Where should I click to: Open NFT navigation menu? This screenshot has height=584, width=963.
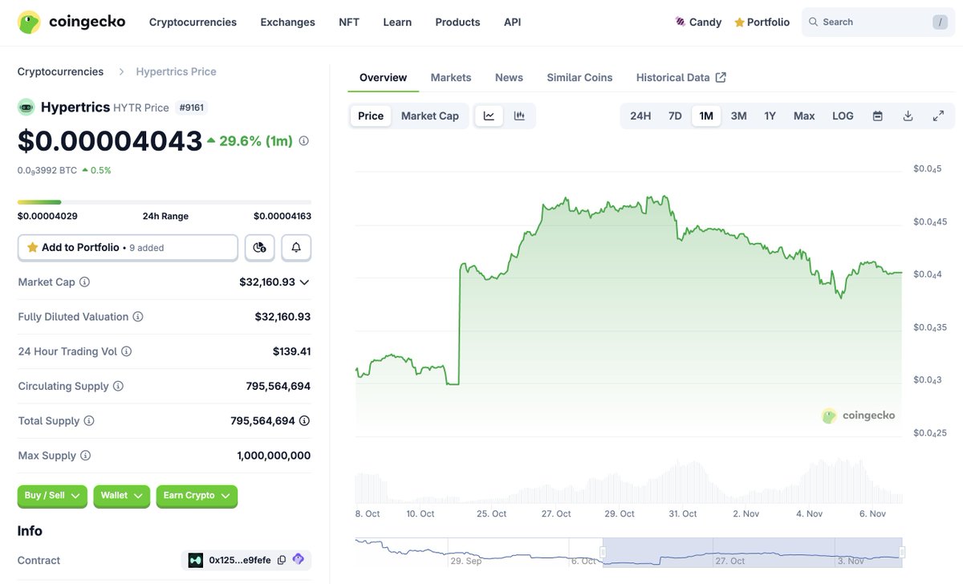[349, 22]
